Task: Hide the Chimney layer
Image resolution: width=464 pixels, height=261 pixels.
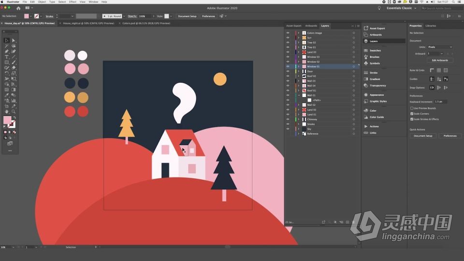Action: click(x=288, y=119)
